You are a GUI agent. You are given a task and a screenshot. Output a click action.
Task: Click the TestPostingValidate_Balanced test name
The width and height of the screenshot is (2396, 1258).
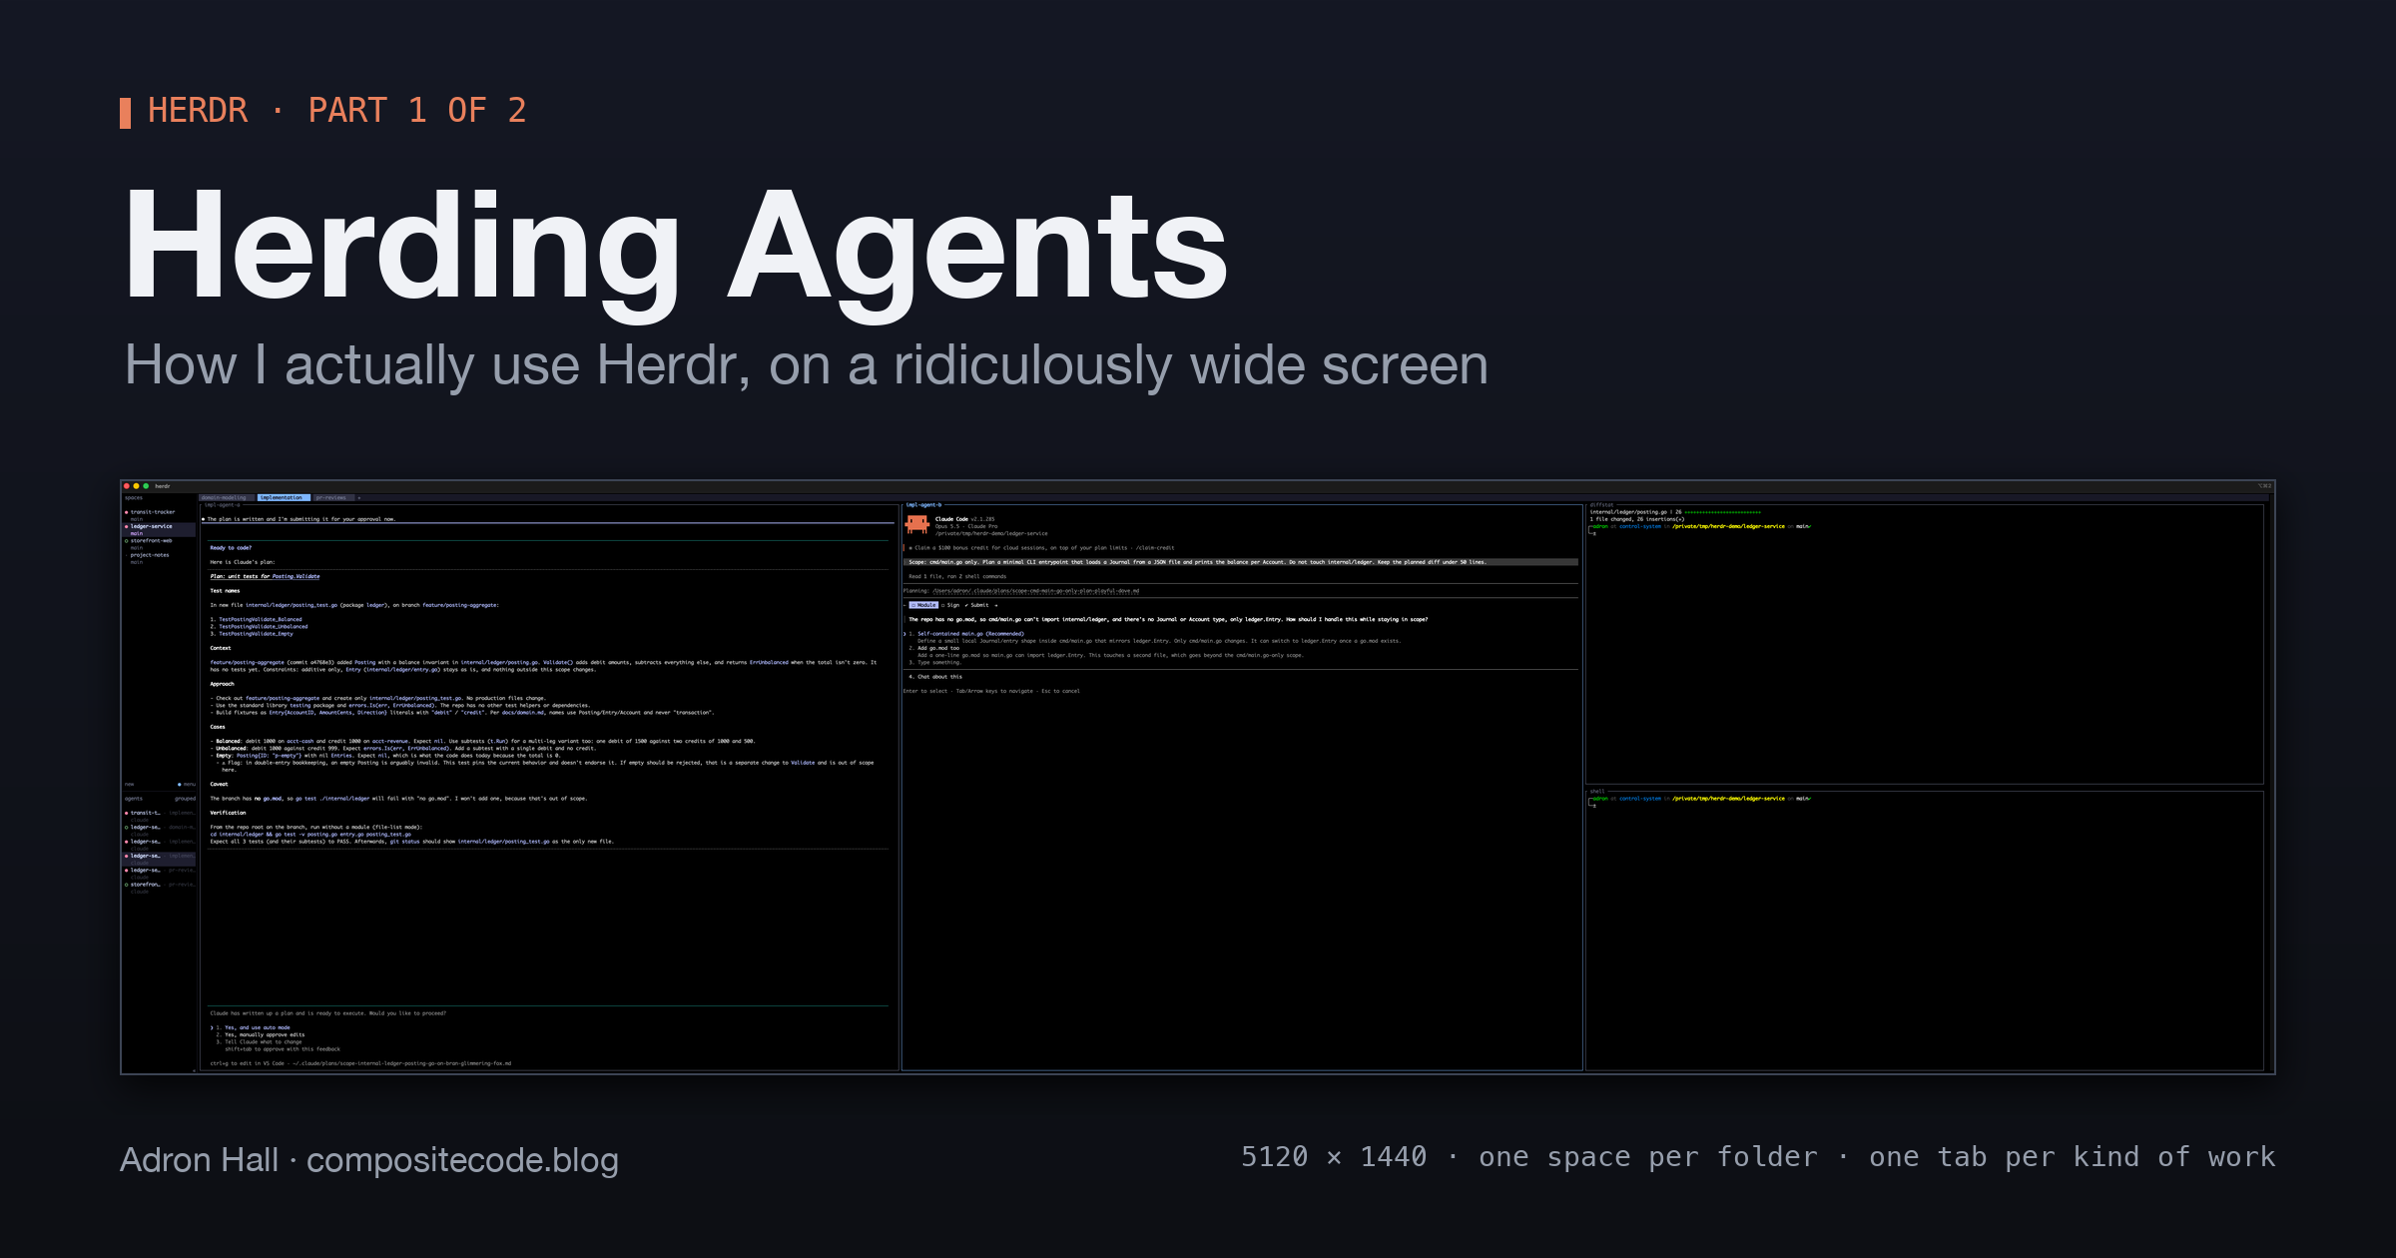pyautogui.click(x=260, y=619)
